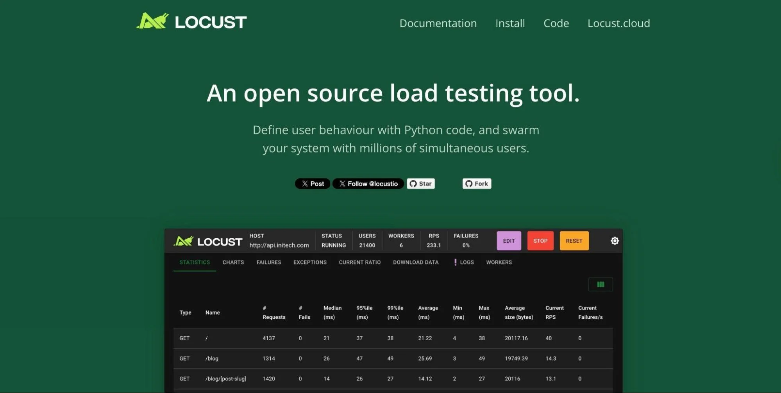Open the Documentation link
Image resolution: width=781 pixels, height=393 pixels.
point(438,23)
